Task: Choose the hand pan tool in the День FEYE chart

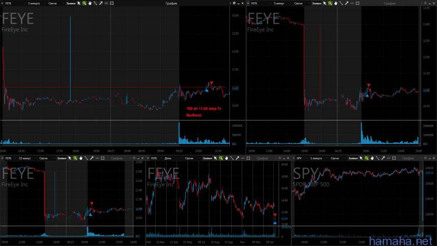Action: tap(227, 158)
